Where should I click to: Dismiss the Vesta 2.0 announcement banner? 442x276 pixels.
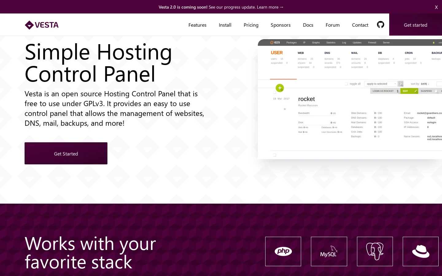click(436, 7)
